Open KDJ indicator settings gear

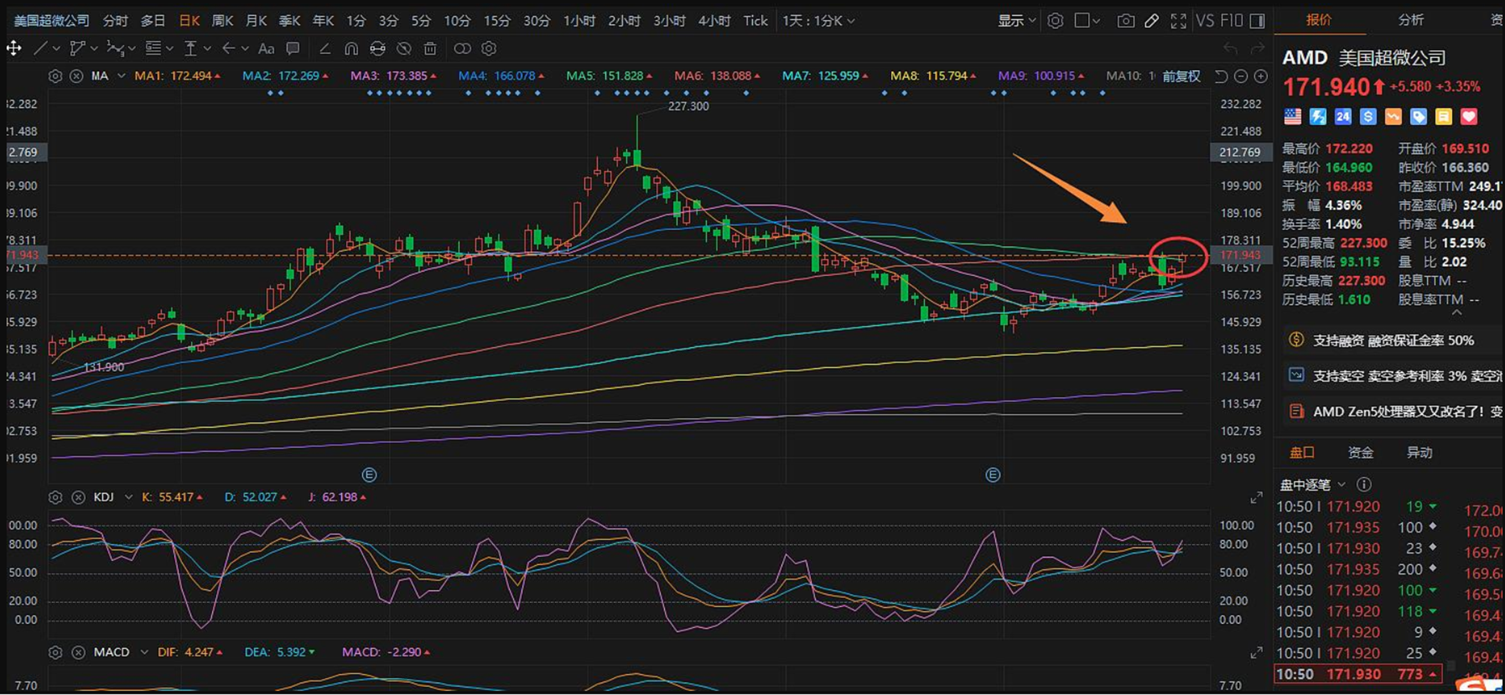coord(55,498)
